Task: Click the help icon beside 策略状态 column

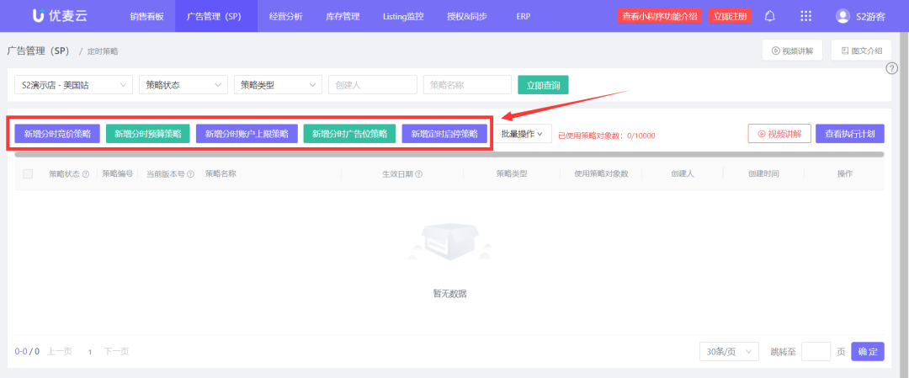Action: click(x=86, y=174)
